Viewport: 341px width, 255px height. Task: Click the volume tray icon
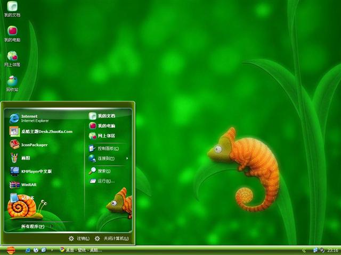coord(322,250)
